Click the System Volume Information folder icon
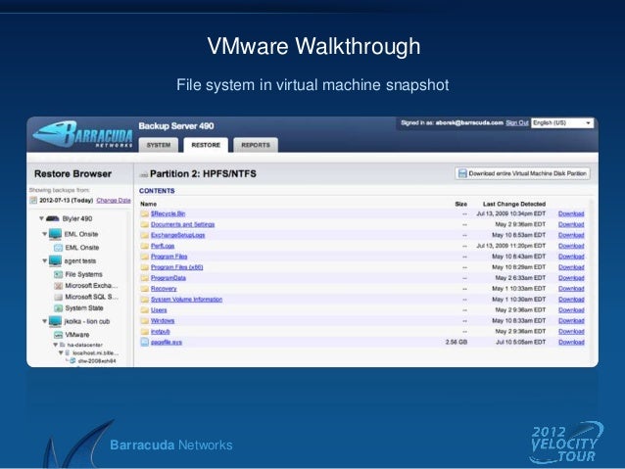 [x=145, y=300]
